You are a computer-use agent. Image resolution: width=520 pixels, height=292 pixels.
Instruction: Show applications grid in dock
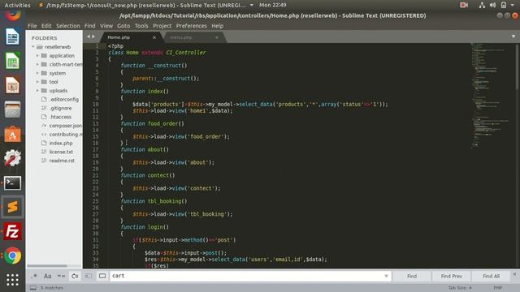(12, 280)
